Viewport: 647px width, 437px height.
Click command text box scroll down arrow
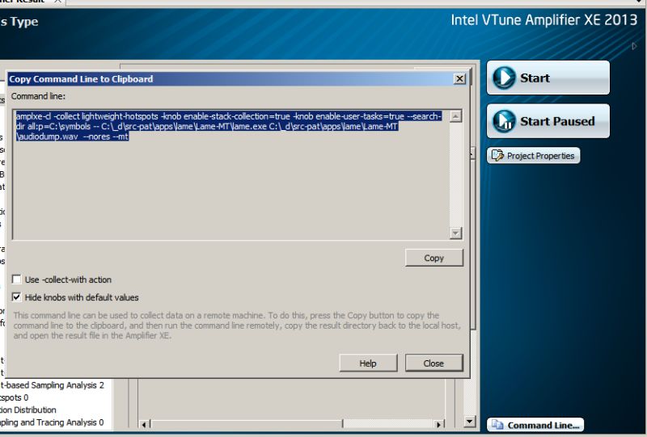pyautogui.click(x=455, y=233)
